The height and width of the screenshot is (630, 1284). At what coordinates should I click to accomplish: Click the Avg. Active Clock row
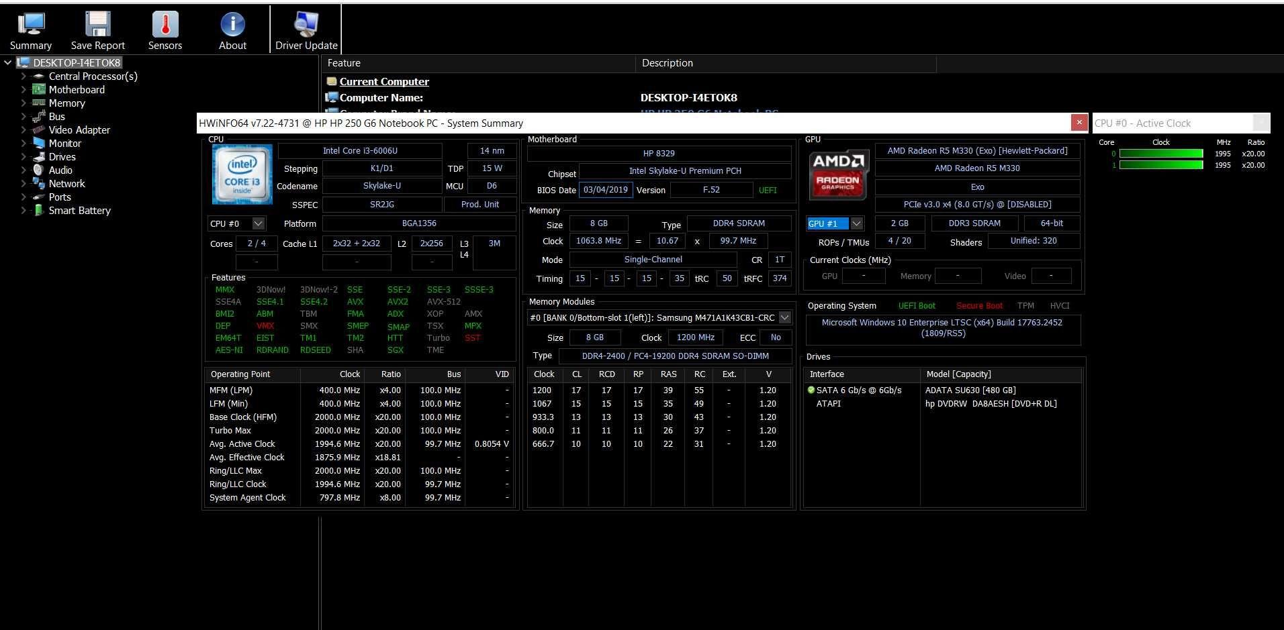pyautogui.click(x=360, y=443)
